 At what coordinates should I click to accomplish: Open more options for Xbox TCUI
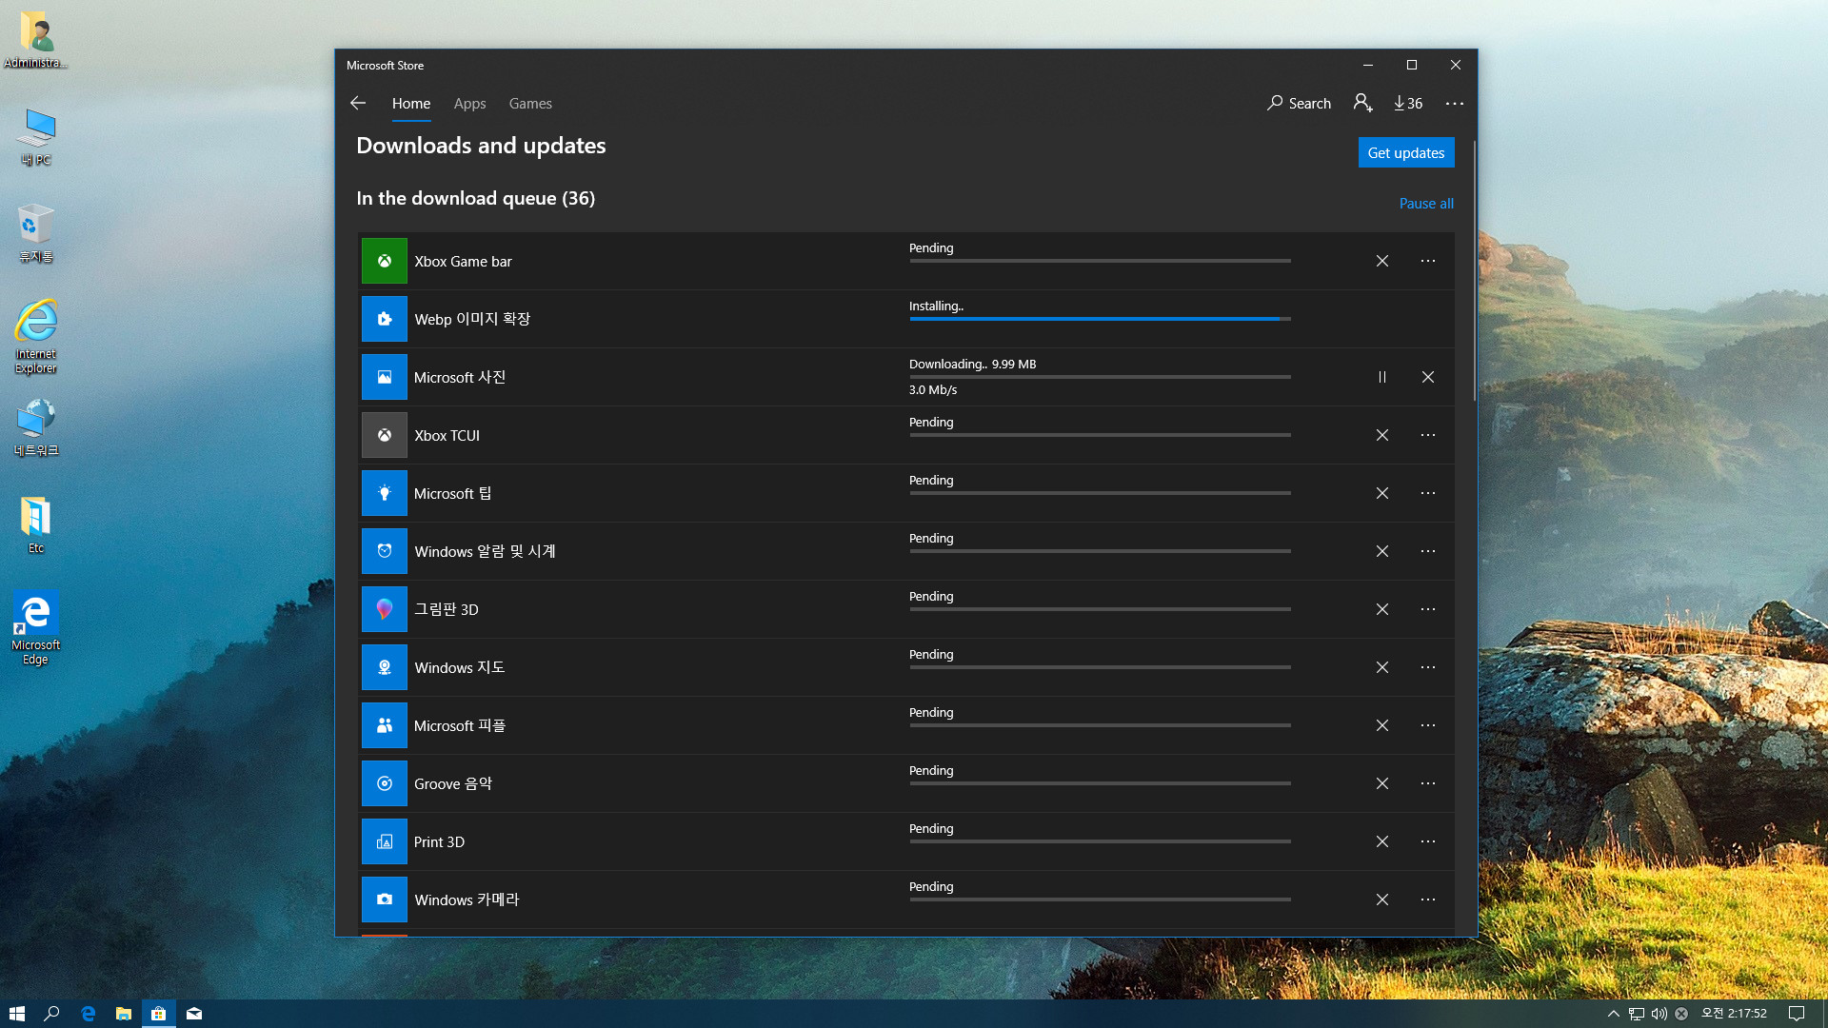1428,435
